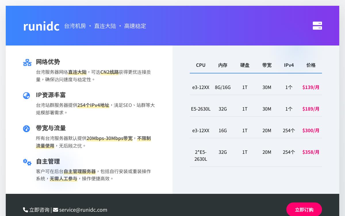The width and height of the screenshot is (345, 216).
Task: Click the 立即订购 button
Action: pyautogui.click(x=304, y=209)
